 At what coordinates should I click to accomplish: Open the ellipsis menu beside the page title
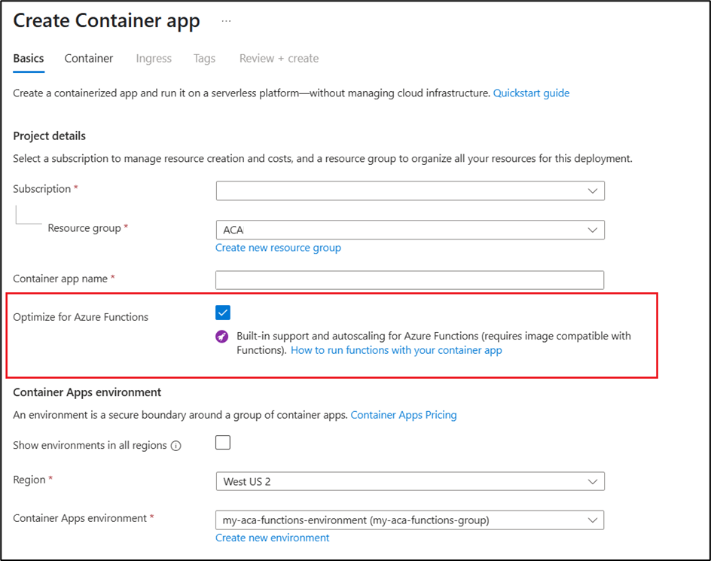[x=225, y=20]
